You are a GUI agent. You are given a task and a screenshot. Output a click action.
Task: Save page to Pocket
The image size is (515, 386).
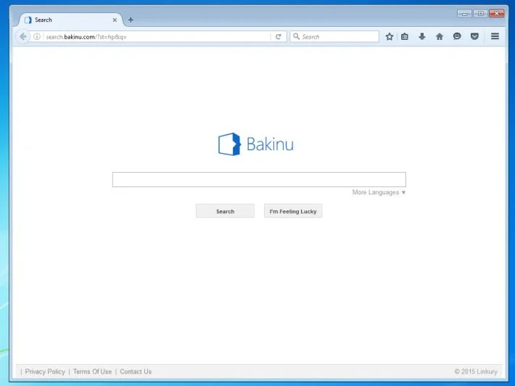pyautogui.click(x=474, y=36)
